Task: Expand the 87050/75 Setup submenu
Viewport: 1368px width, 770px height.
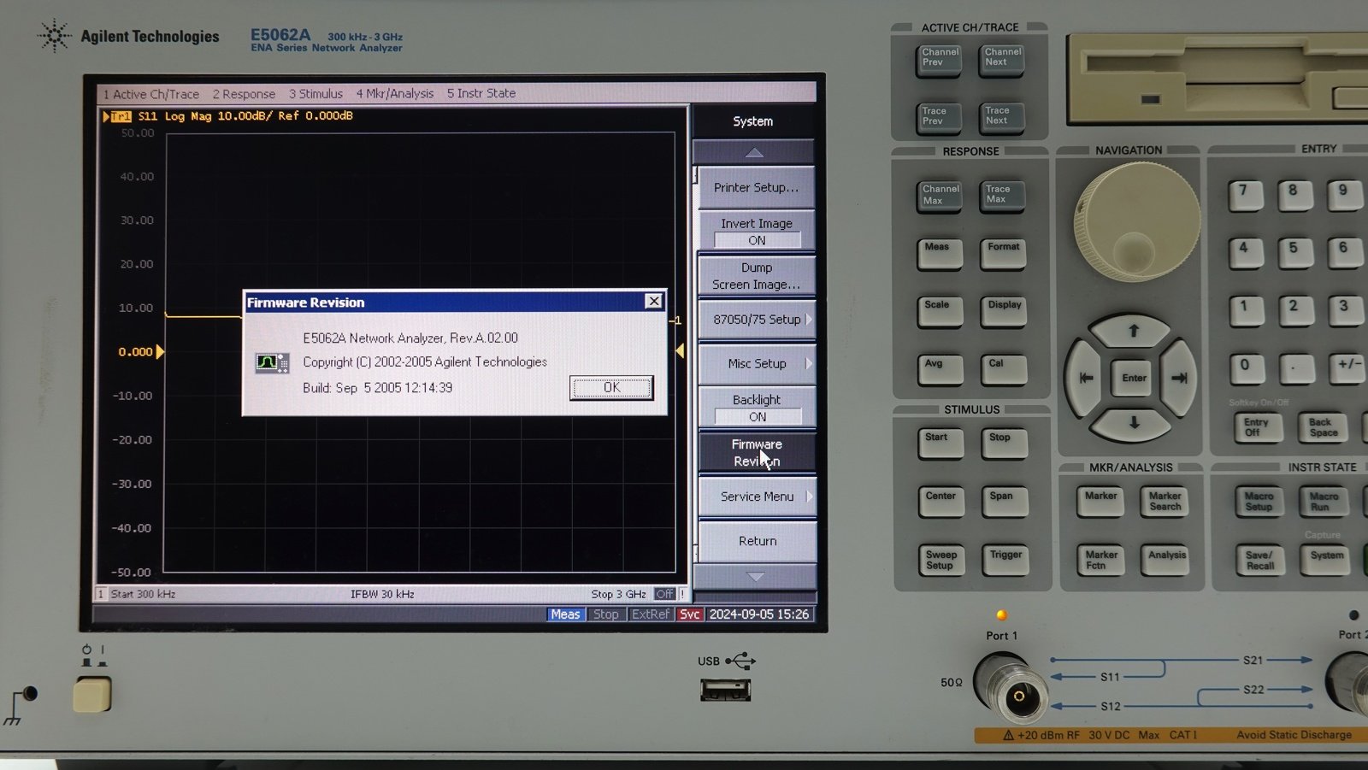Action: [x=757, y=320]
